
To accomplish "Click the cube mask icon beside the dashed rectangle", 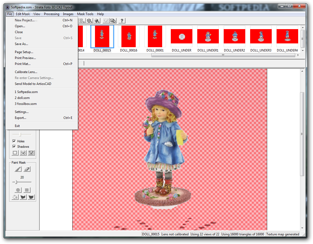I will (23, 153).
